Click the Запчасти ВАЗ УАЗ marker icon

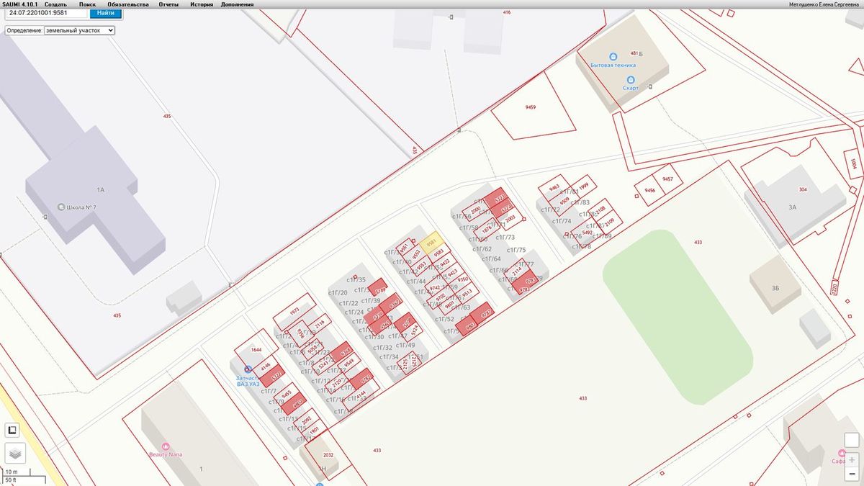[248, 369]
